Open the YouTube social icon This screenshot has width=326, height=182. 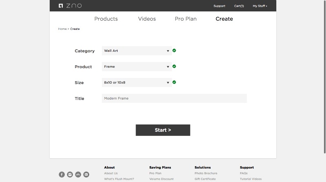(86, 175)
